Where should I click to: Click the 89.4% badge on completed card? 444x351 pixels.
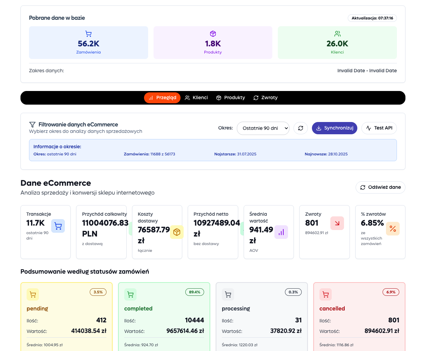pos(195,292)
